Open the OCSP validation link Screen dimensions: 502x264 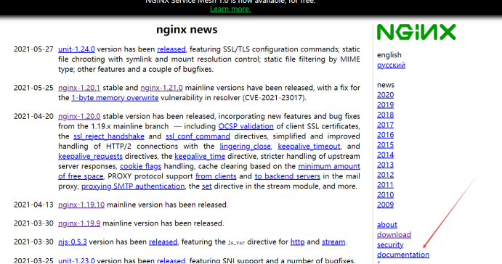pyautogui.click(x=246, y=126)
